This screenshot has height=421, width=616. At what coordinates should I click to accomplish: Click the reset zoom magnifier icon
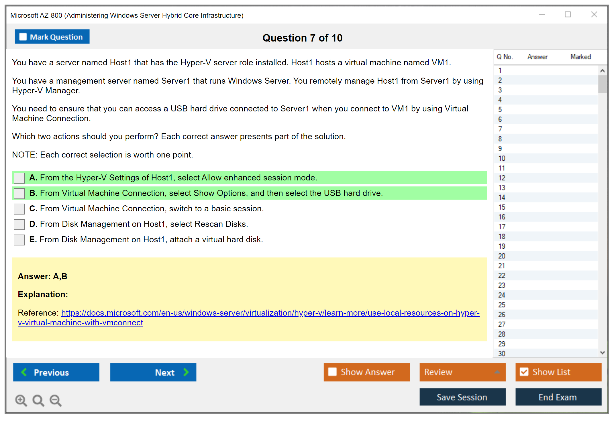38,400
